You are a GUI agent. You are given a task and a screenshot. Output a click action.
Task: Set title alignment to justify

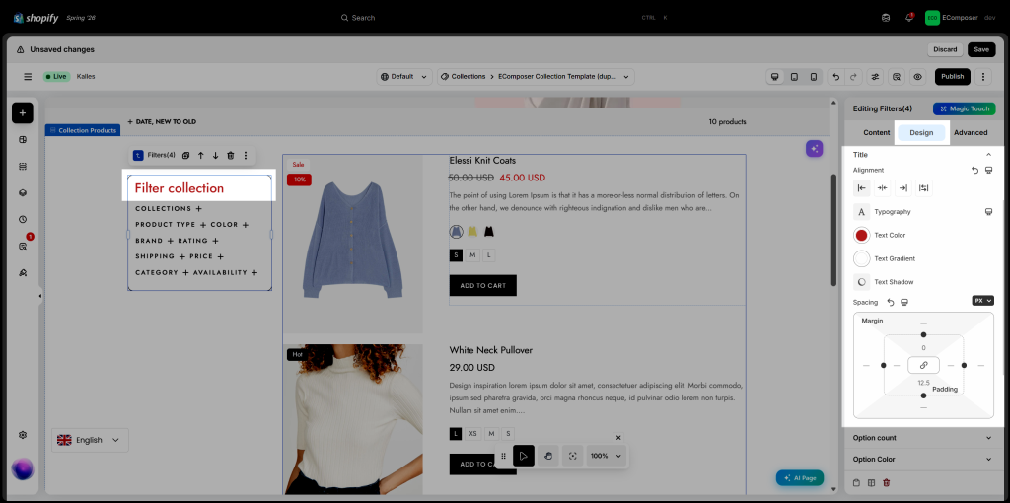pyautogui.click(x=923, y=188)
